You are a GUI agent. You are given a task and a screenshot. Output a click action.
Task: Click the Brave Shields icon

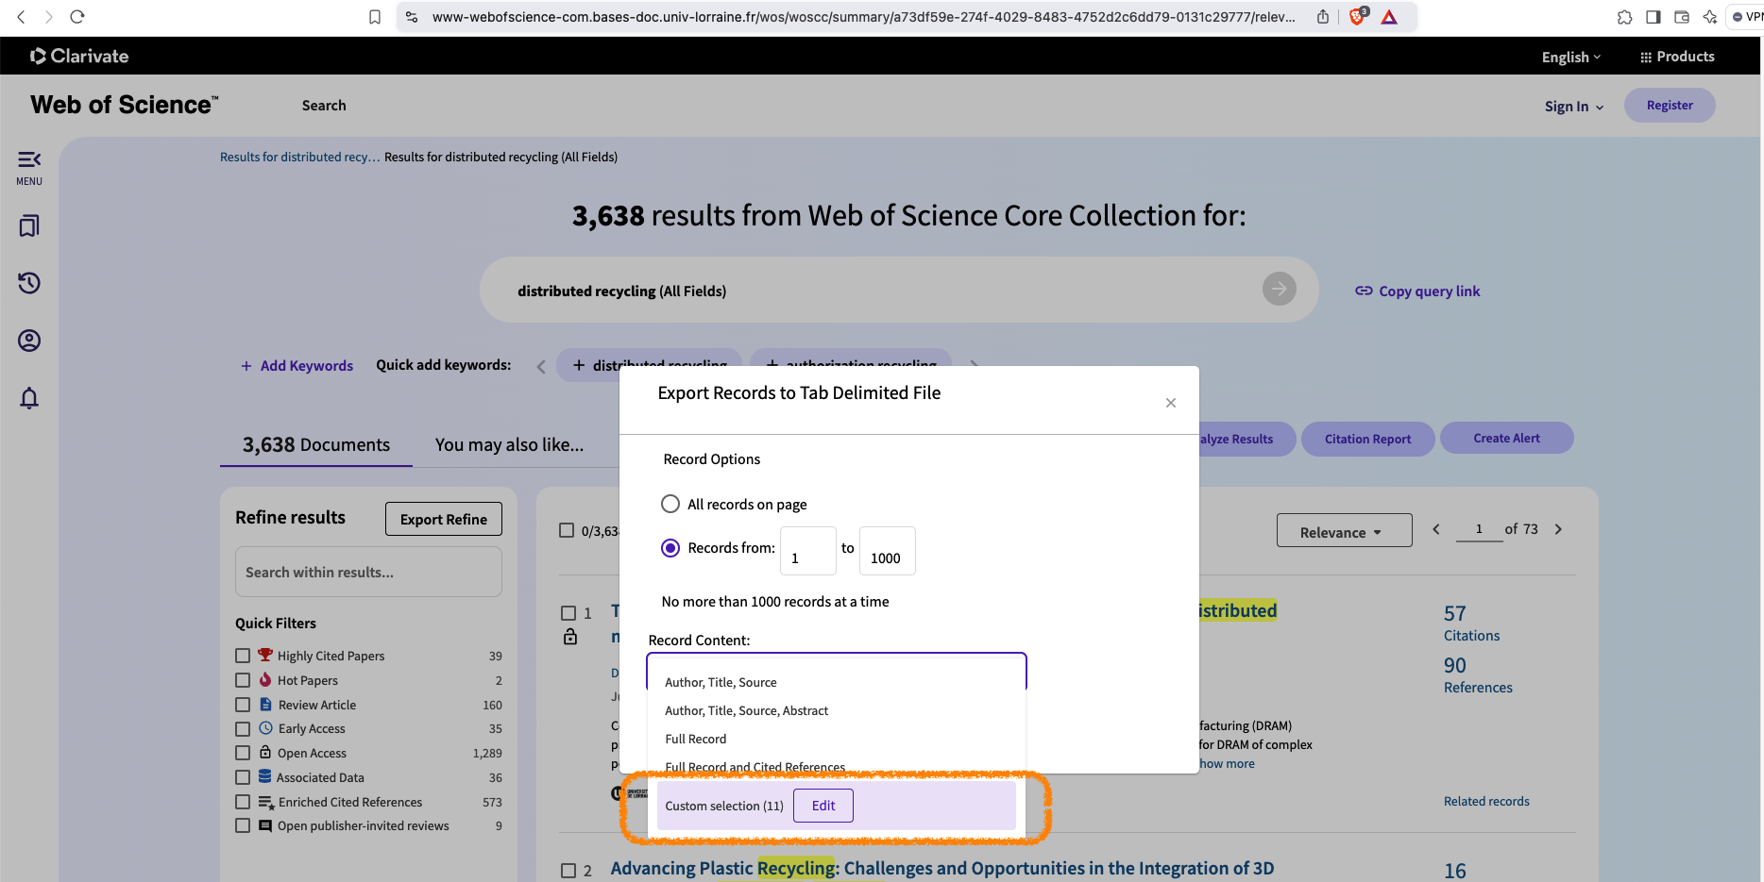tap(1357, 17)
